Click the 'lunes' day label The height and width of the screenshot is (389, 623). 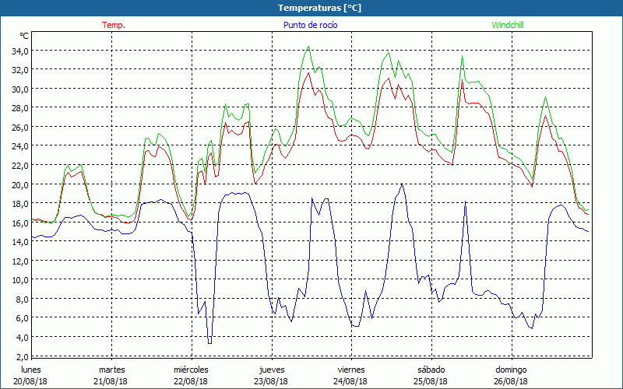(31, 370)
